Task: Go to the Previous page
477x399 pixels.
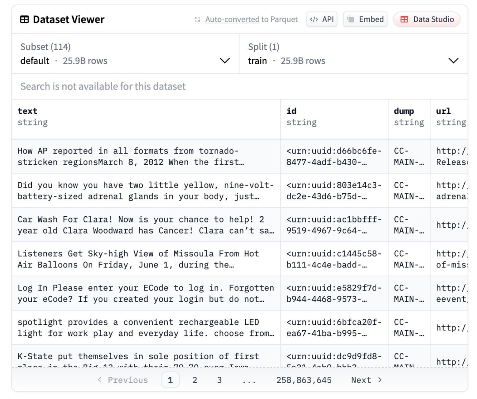Action: coord(123,380)
